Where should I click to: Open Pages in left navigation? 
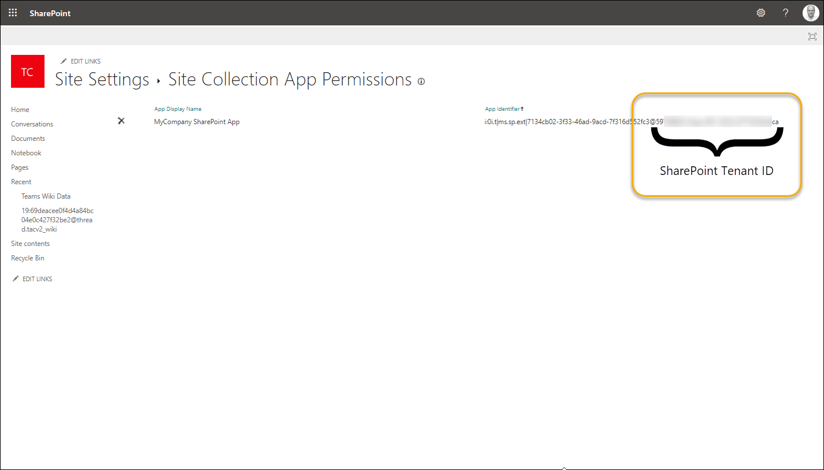pyautogui.click(x=20, y=167)
